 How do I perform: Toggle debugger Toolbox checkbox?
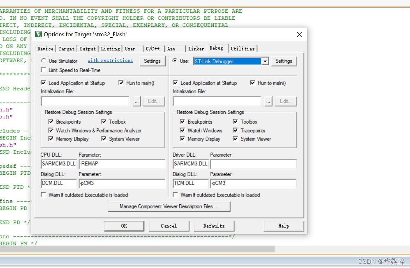pos(236,122)
